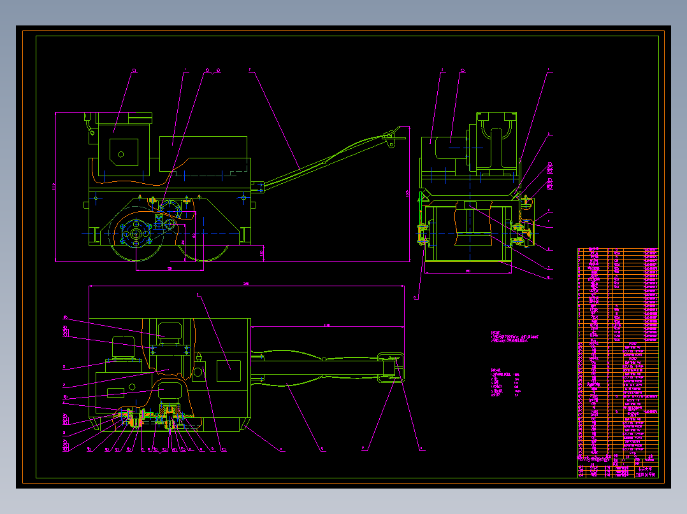
Task: Click the rectangular panel in the top view
Action: (229, 371)
